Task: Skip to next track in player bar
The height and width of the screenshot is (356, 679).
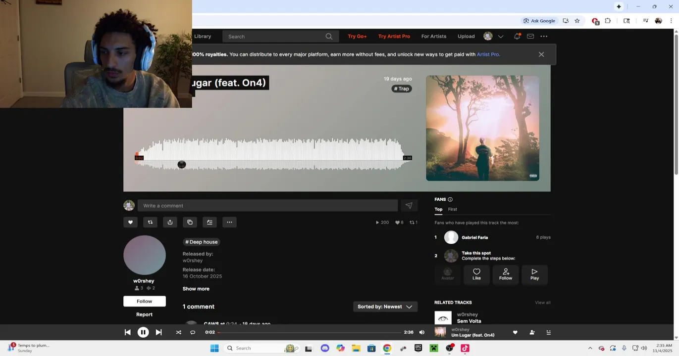Action: coord(158,332)
